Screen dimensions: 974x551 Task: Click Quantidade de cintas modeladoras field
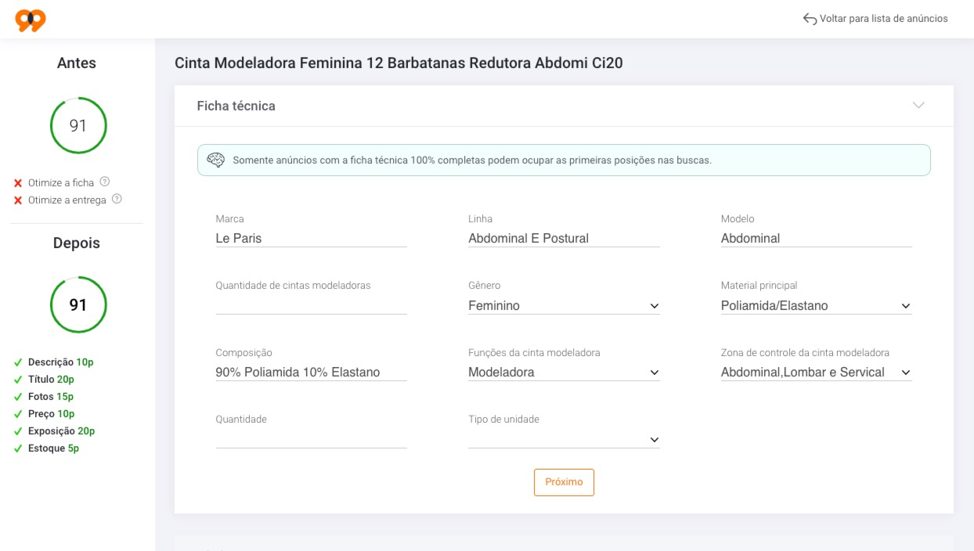pyautogui.click(x=311, y=306)
